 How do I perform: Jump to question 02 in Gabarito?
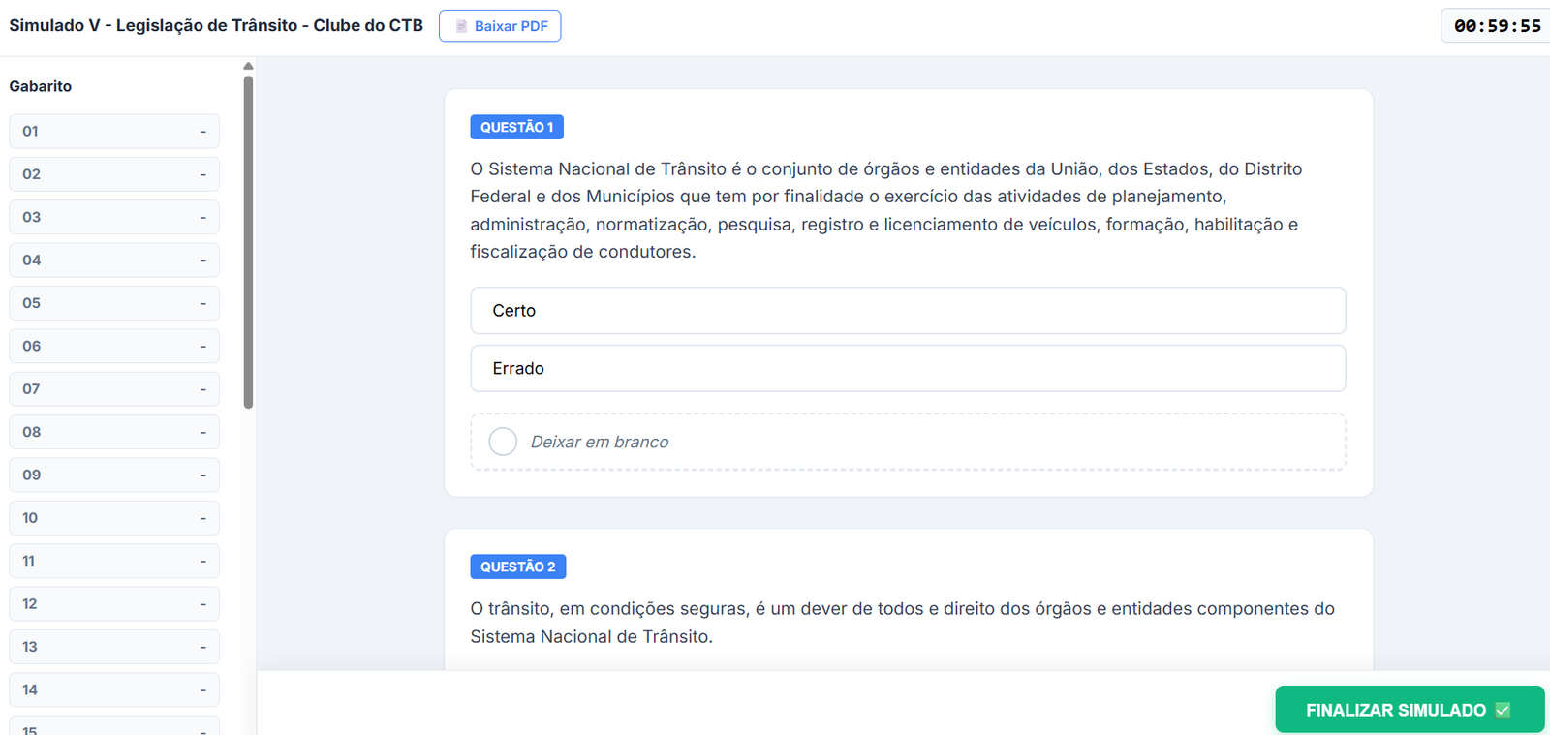(114, 174)
